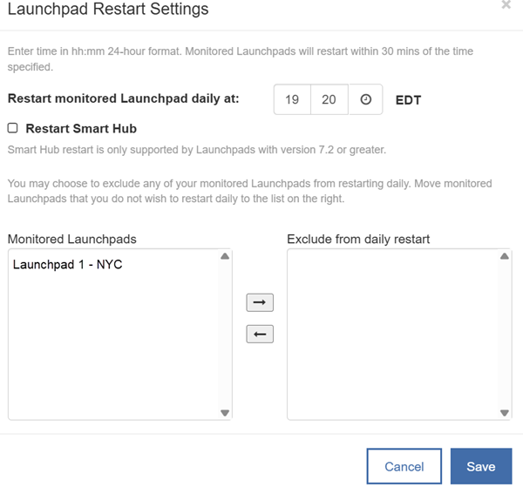Click the clock icon next to the time fields

click(x=366, y=100)
